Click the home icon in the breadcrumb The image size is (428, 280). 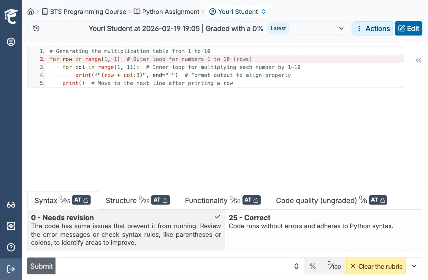[31, 11]
